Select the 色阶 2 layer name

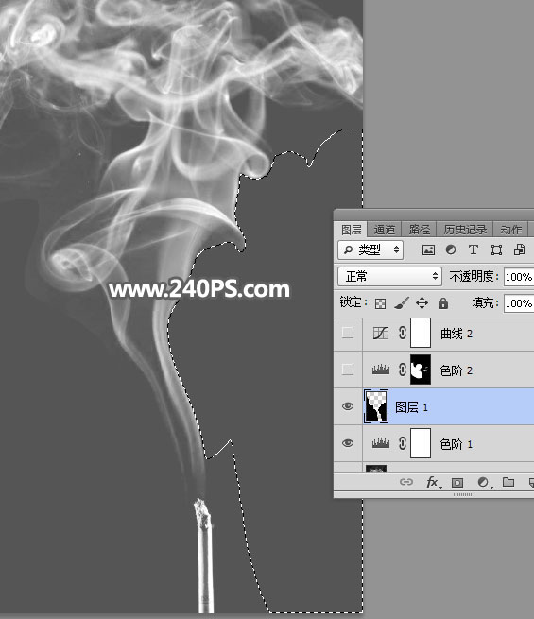tap(456, 370)
